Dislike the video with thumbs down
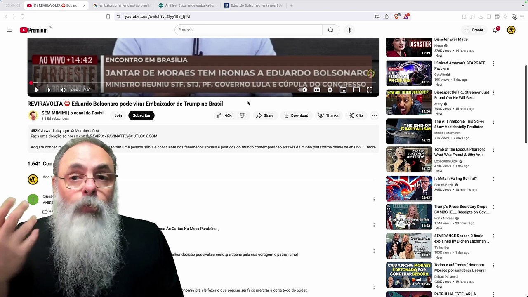528x297 pixels. (x=243, y=115)
